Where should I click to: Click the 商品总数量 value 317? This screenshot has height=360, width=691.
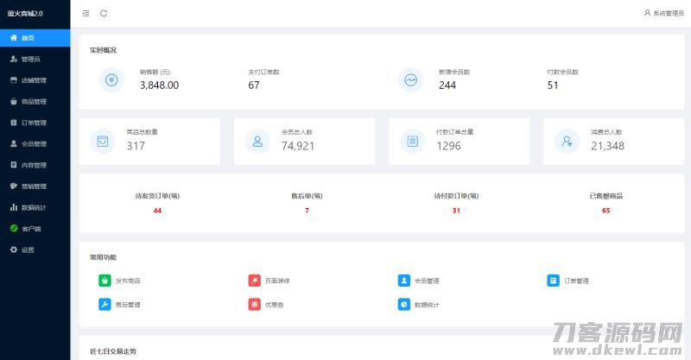pos(136,146)
